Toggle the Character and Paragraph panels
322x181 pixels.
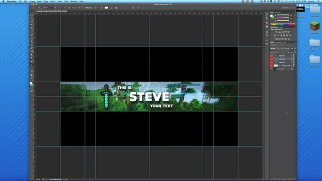[116, 8]
